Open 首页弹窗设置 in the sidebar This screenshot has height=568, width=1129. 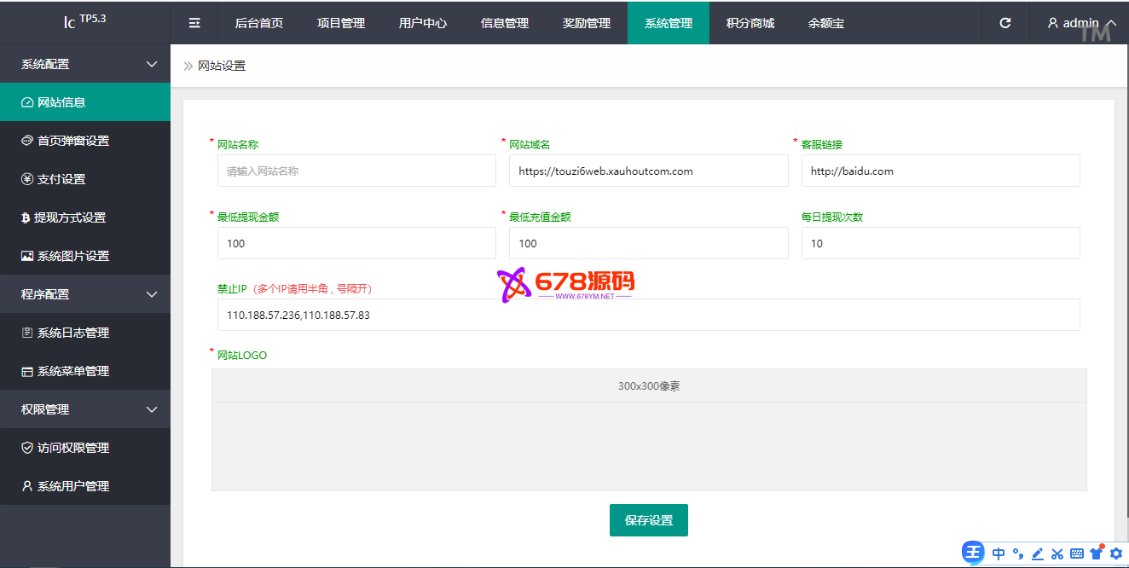point(73,141)
